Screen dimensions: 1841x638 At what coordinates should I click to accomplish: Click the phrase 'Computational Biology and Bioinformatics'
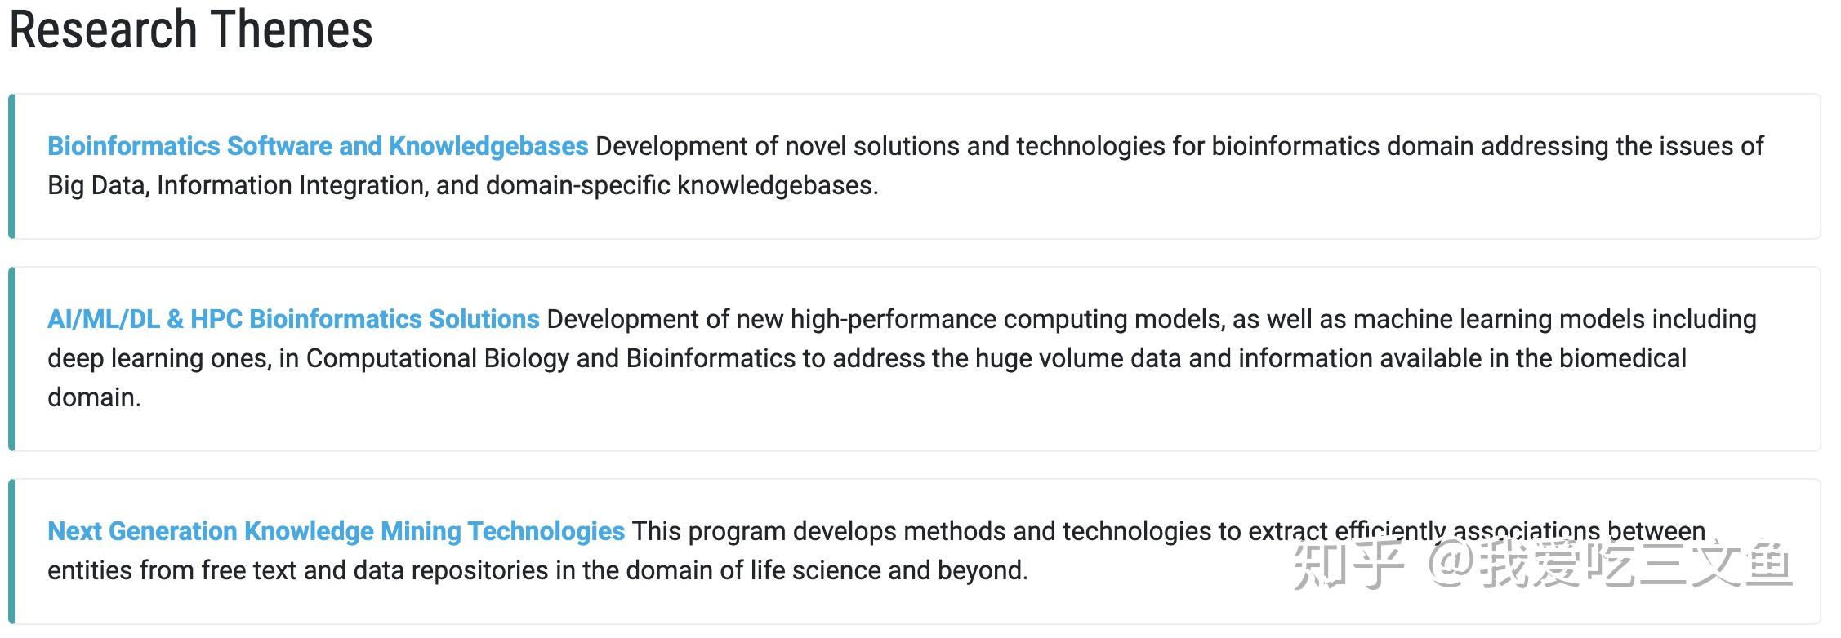(551, 358)
